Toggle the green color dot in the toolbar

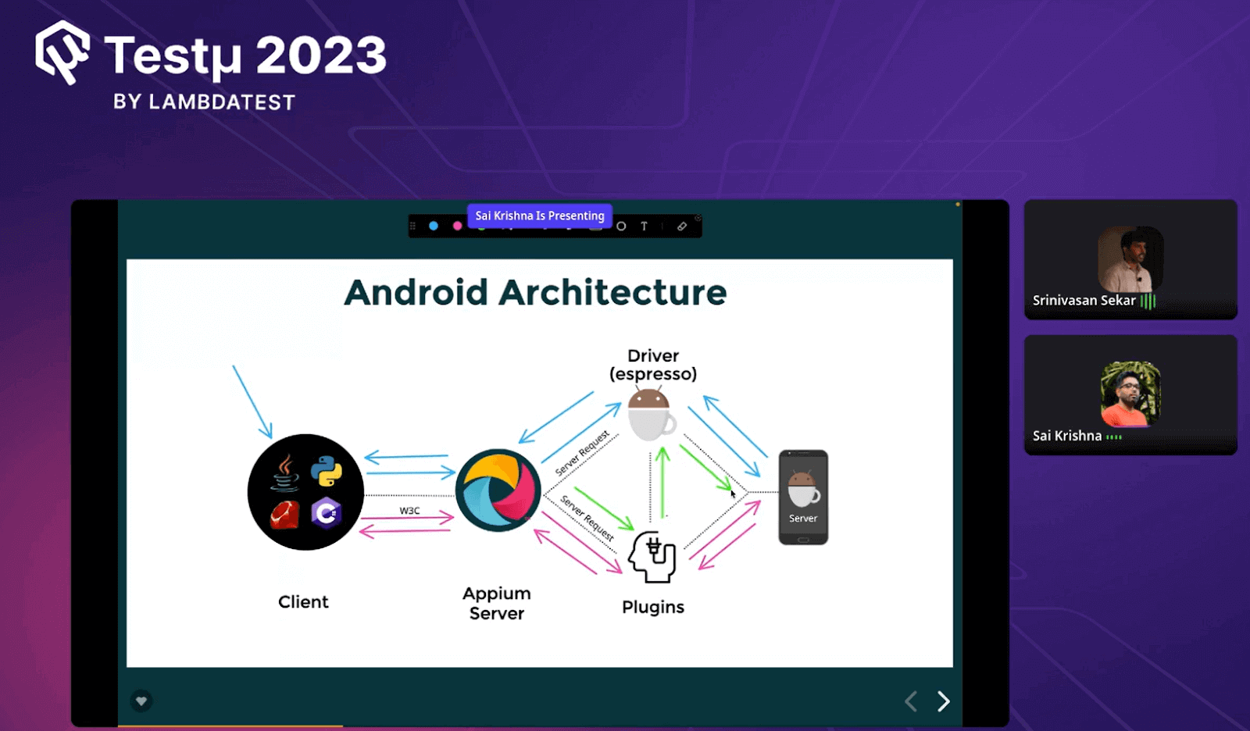[480, 226]
